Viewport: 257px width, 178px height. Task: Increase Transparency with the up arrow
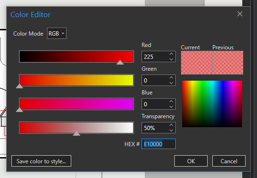tap(171, 125)
